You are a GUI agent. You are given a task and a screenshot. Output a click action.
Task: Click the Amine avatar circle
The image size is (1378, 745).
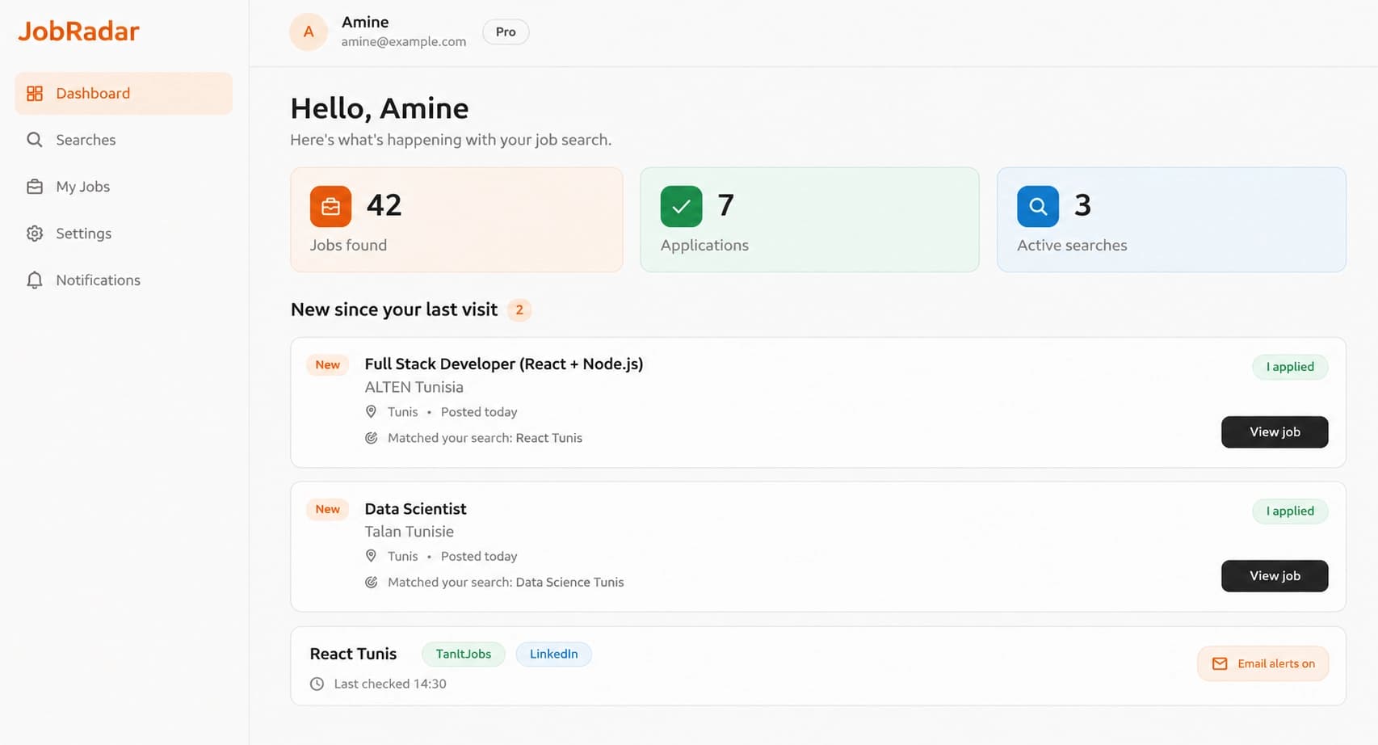click(x=309, y=32)
